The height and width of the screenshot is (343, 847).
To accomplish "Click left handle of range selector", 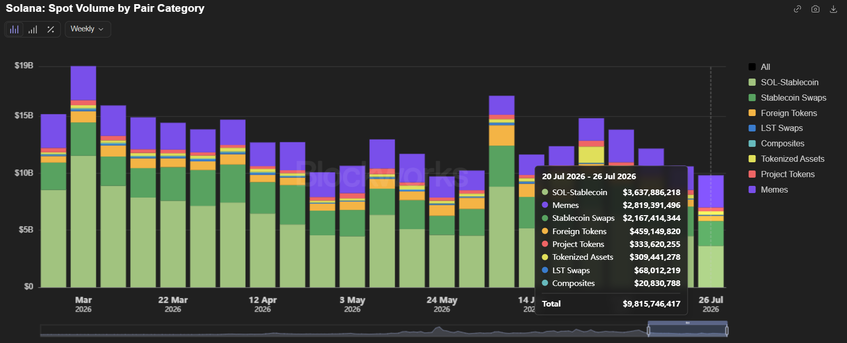I will [648, 331].
